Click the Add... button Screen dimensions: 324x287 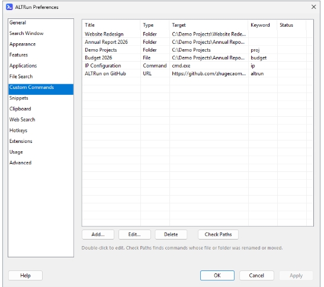(98, 234)
